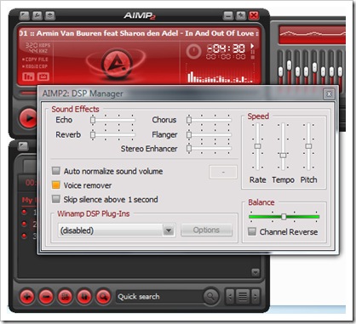Start playback with the red Play button
This screenshot has width=356, height=324.
pyautogui.click(x=28, y=118)
